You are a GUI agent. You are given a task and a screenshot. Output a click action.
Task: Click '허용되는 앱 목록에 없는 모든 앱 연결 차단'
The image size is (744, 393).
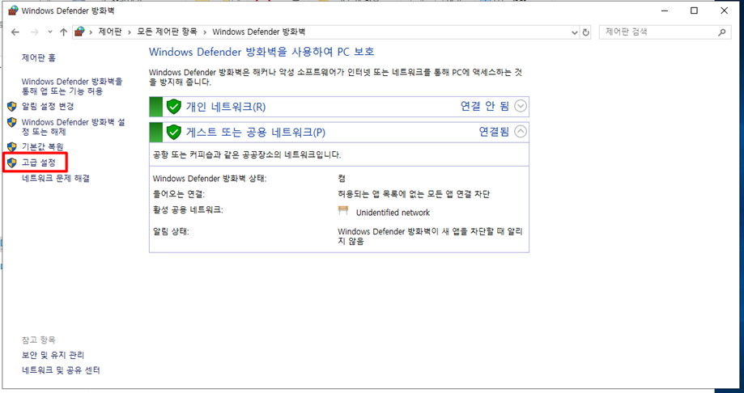413,194
